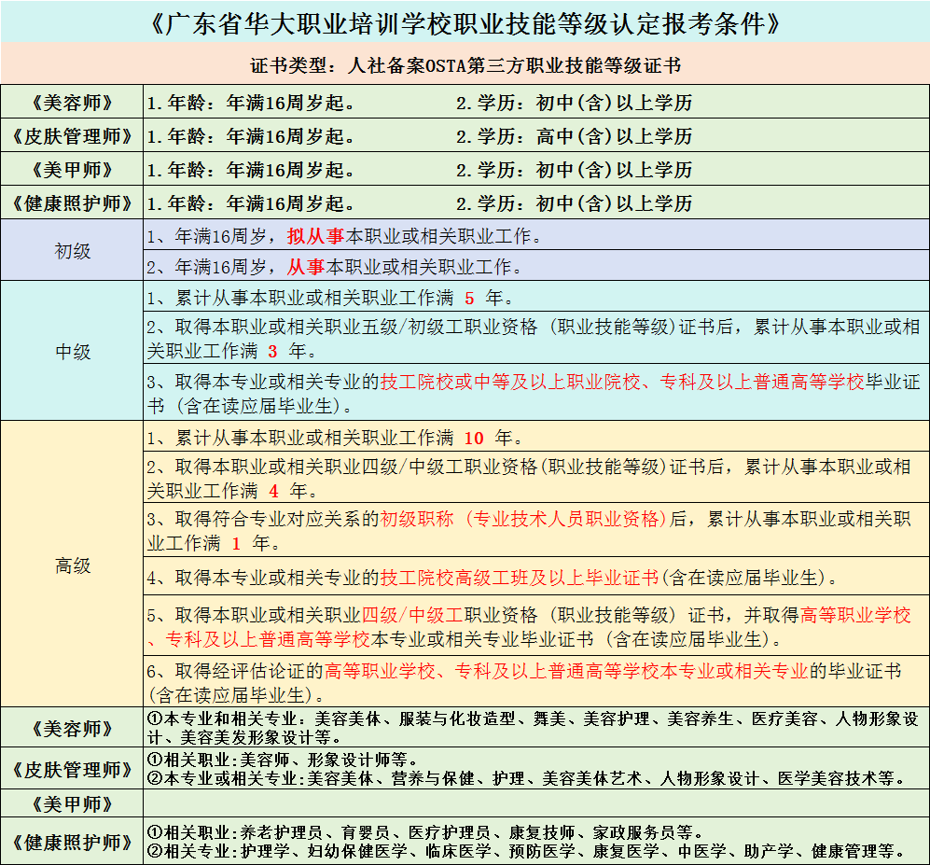Click the red number 10 in 高级 conditions
This screenshot has width=930, height=865.
(x=474, y=437)
